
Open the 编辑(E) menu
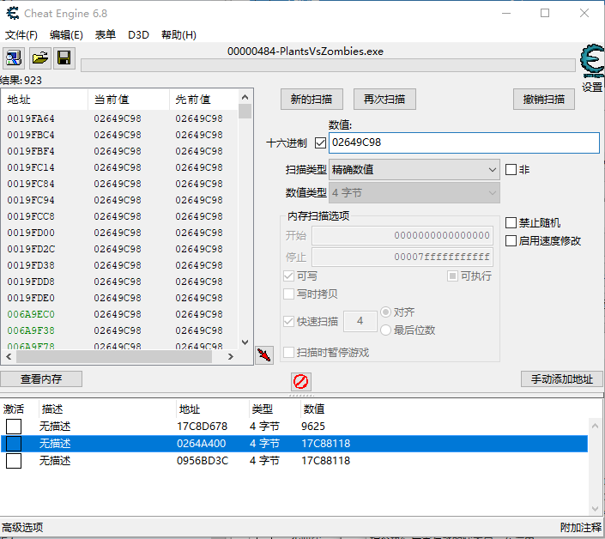tap(66, 35)
